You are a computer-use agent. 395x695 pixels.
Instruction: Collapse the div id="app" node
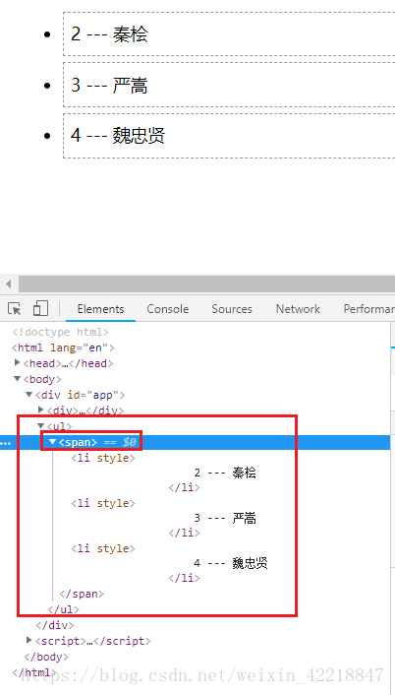(x=28, y=394)
